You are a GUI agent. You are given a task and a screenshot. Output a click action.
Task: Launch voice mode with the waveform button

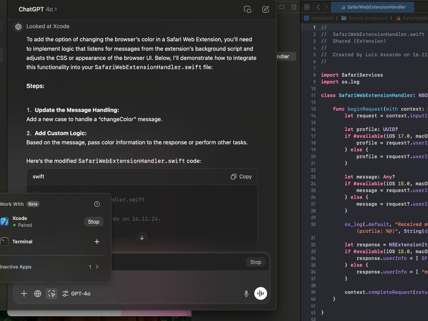tap(261, 294)
